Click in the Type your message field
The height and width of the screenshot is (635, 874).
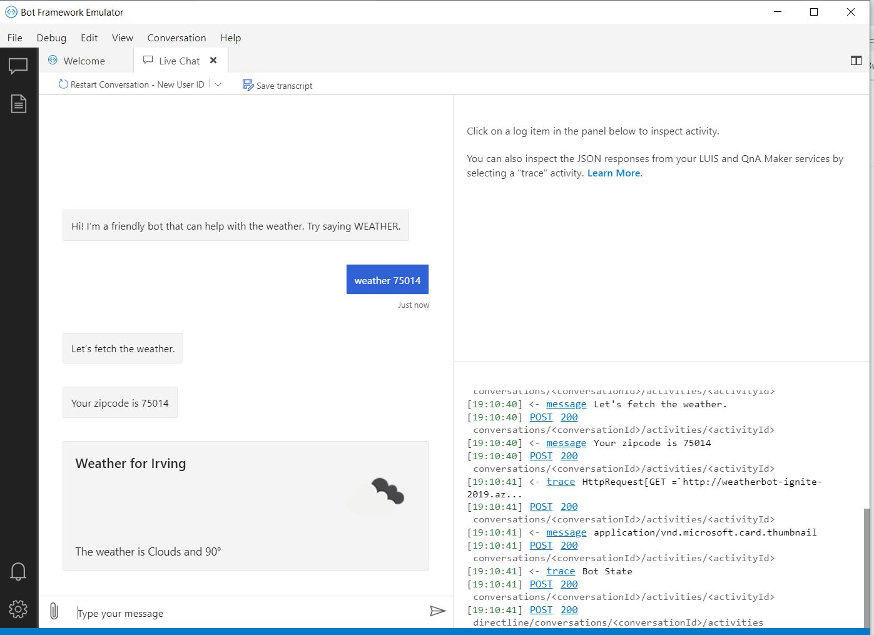[188, 613]
